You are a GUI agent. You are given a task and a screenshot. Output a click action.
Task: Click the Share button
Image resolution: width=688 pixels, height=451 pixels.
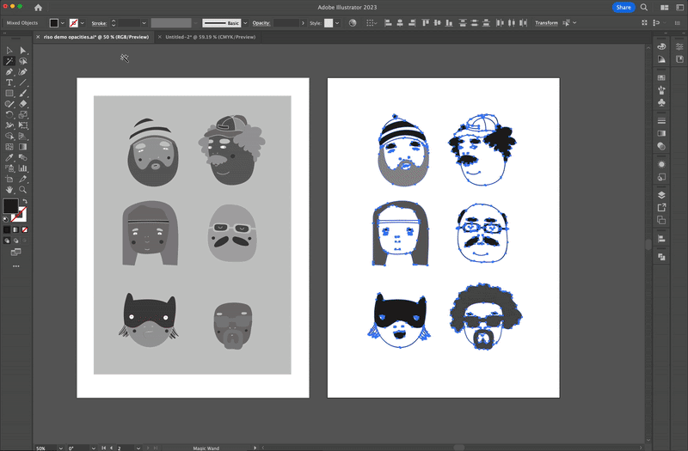623,8
